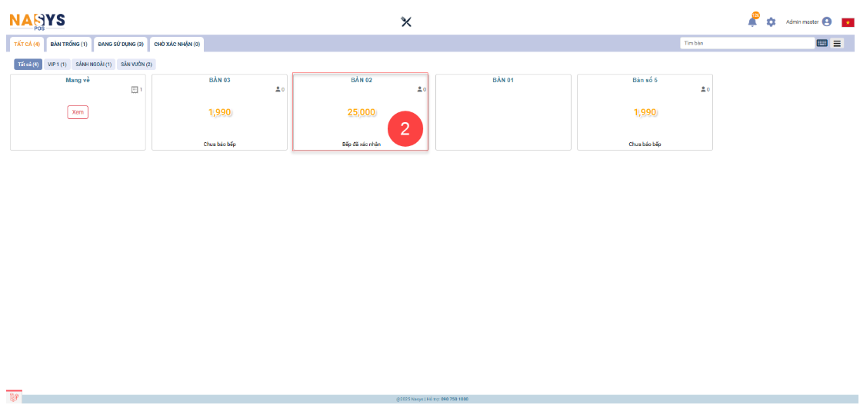Viewport: 860px width, 405px height.
Task: Open the notifications bell
Action: pos(752,22)
